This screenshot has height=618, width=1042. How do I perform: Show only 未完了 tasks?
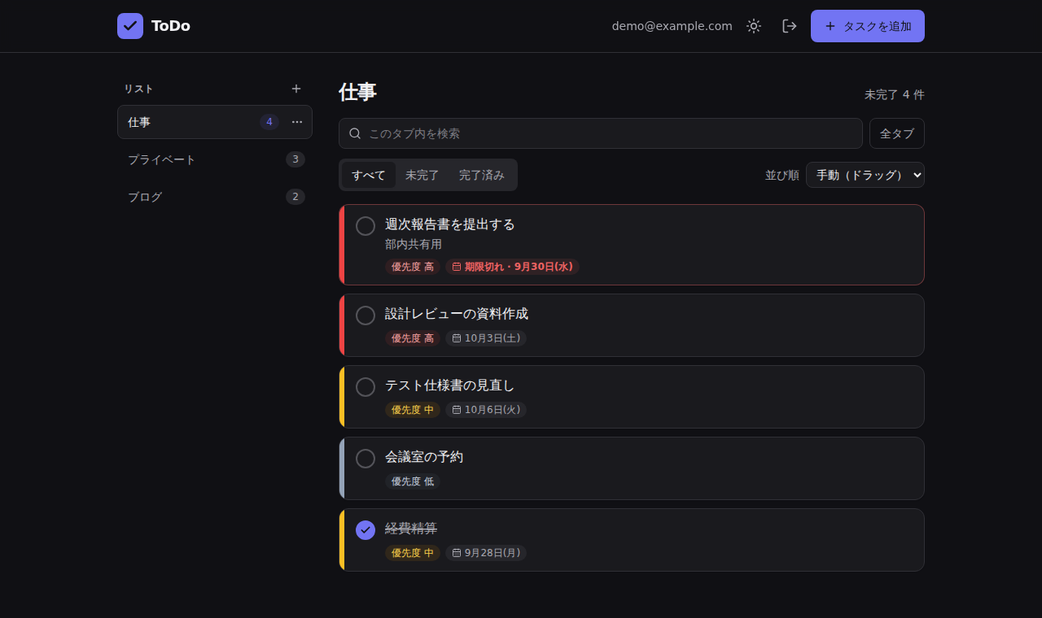coord(422,175)
